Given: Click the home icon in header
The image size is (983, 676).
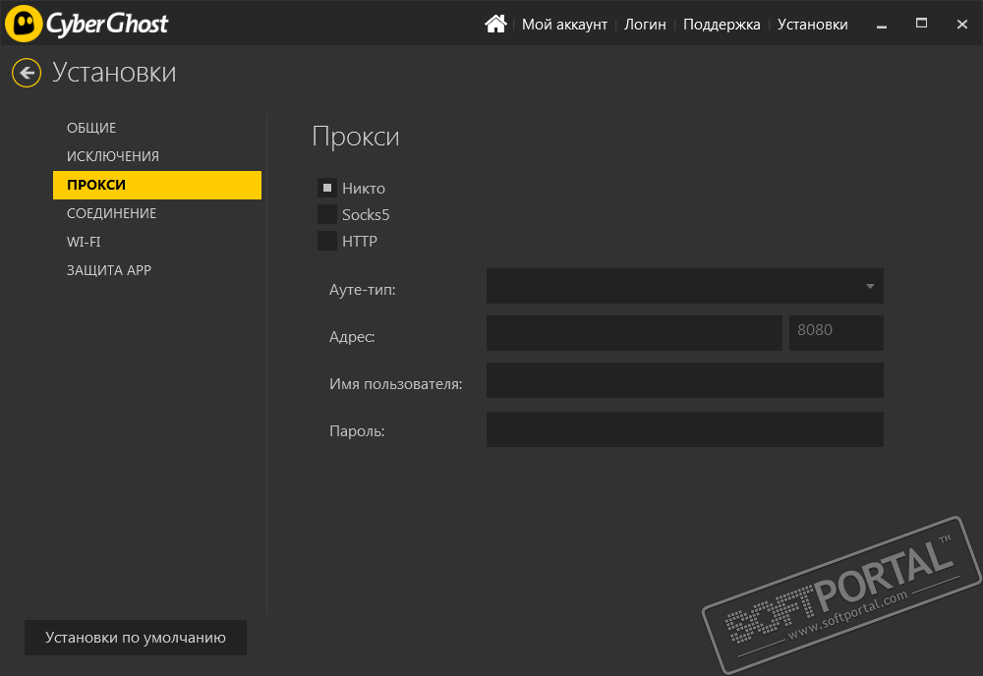Looking at the screenshot, I should pyautogui.click(x=494, y=24).
